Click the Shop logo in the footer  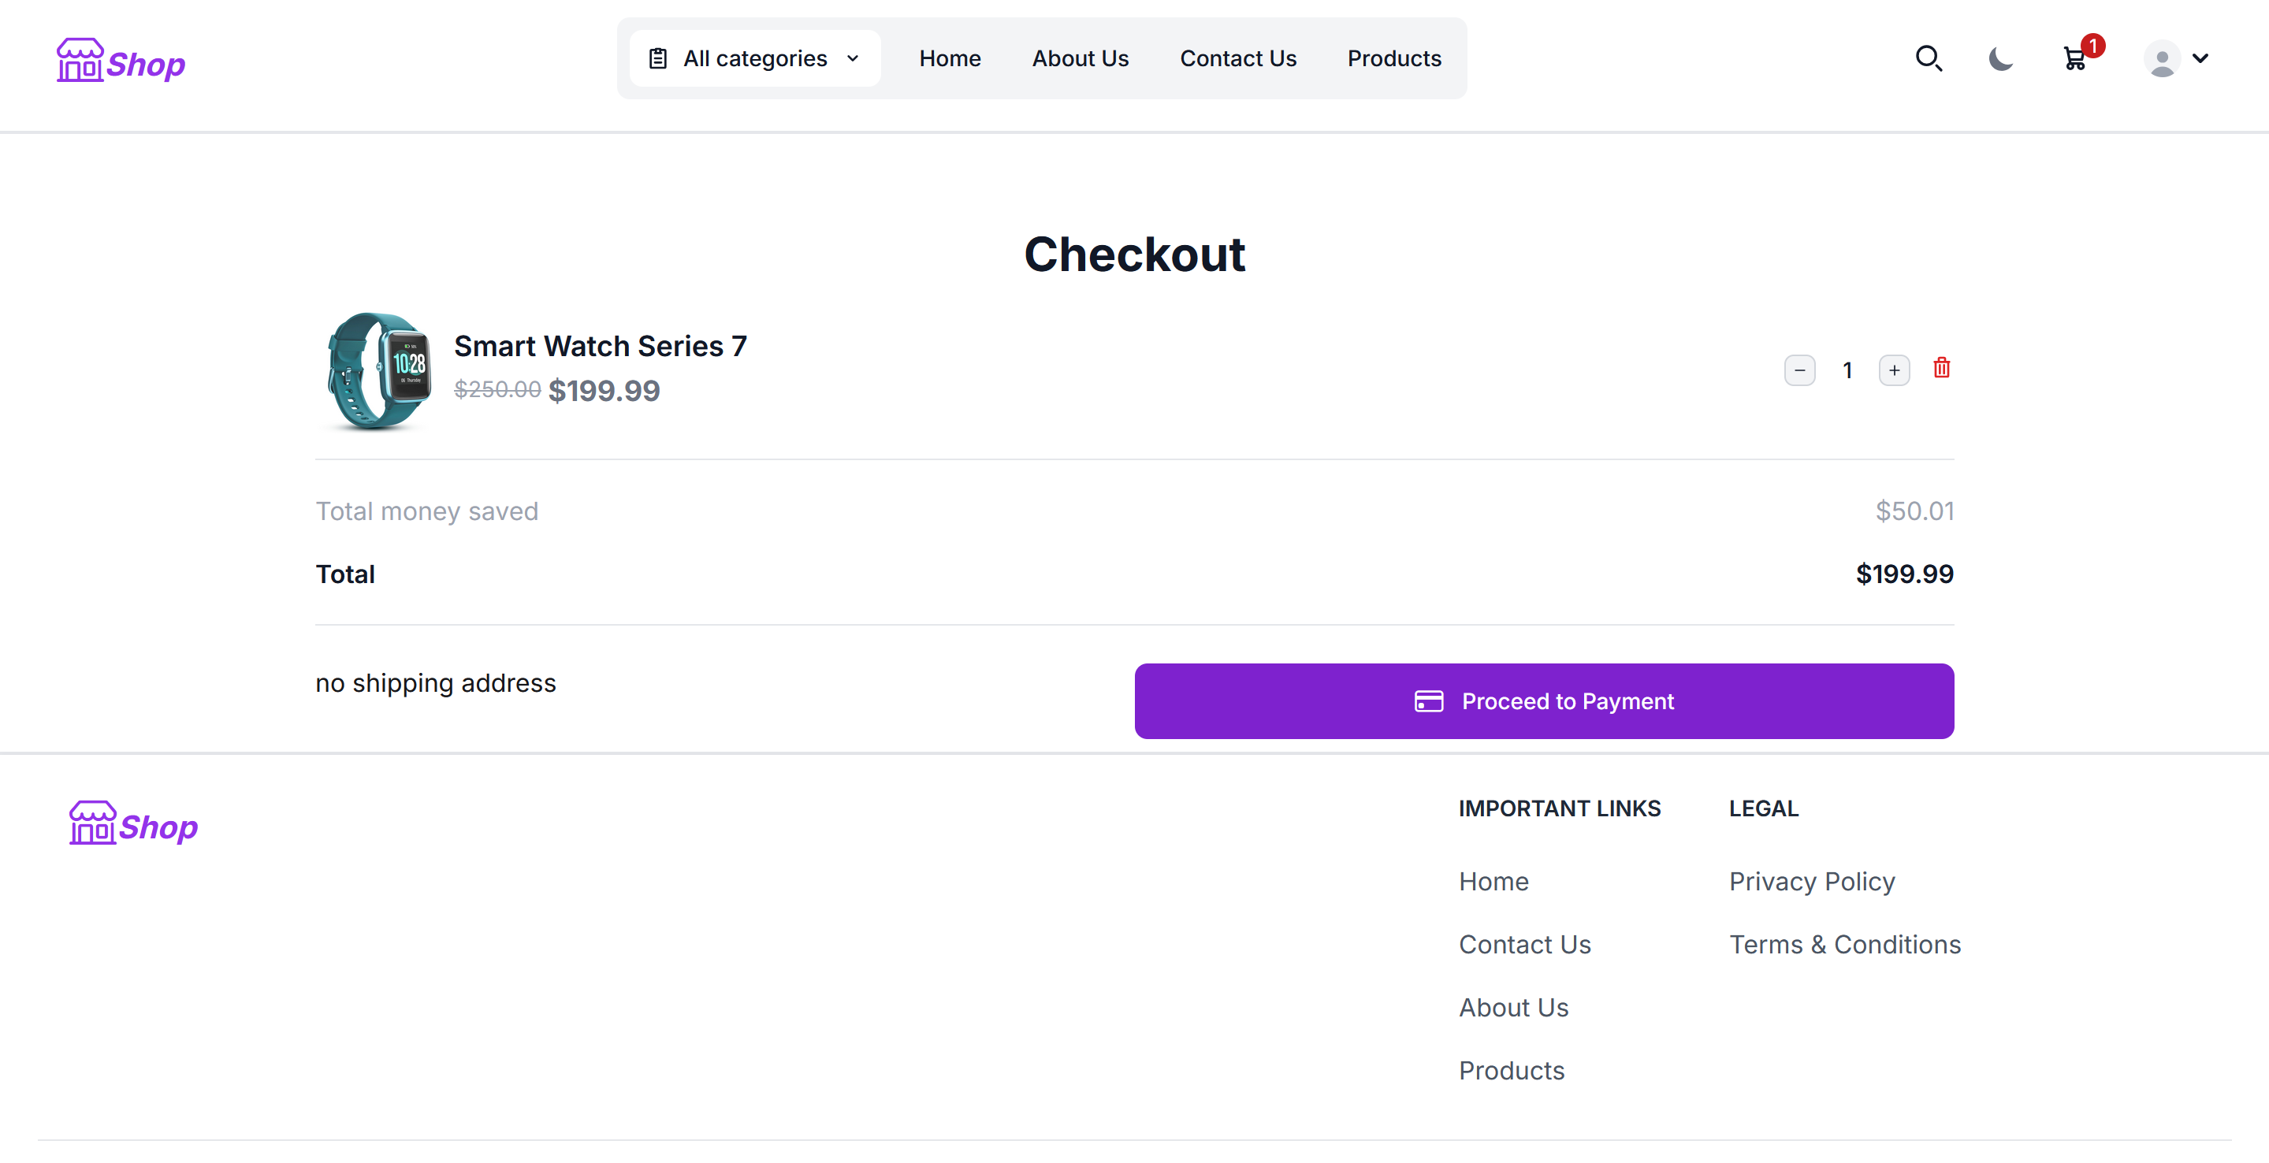(x=133, y=823)
